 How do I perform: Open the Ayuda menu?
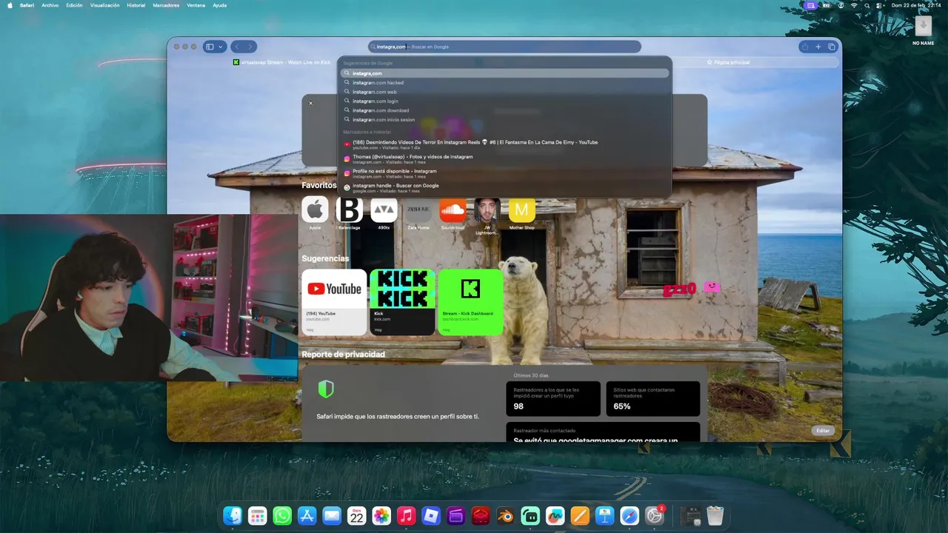(x=220, y=5)
